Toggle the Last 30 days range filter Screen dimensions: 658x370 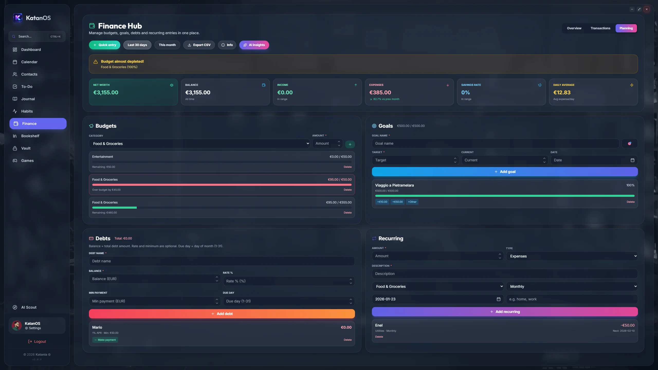(137, 45)
